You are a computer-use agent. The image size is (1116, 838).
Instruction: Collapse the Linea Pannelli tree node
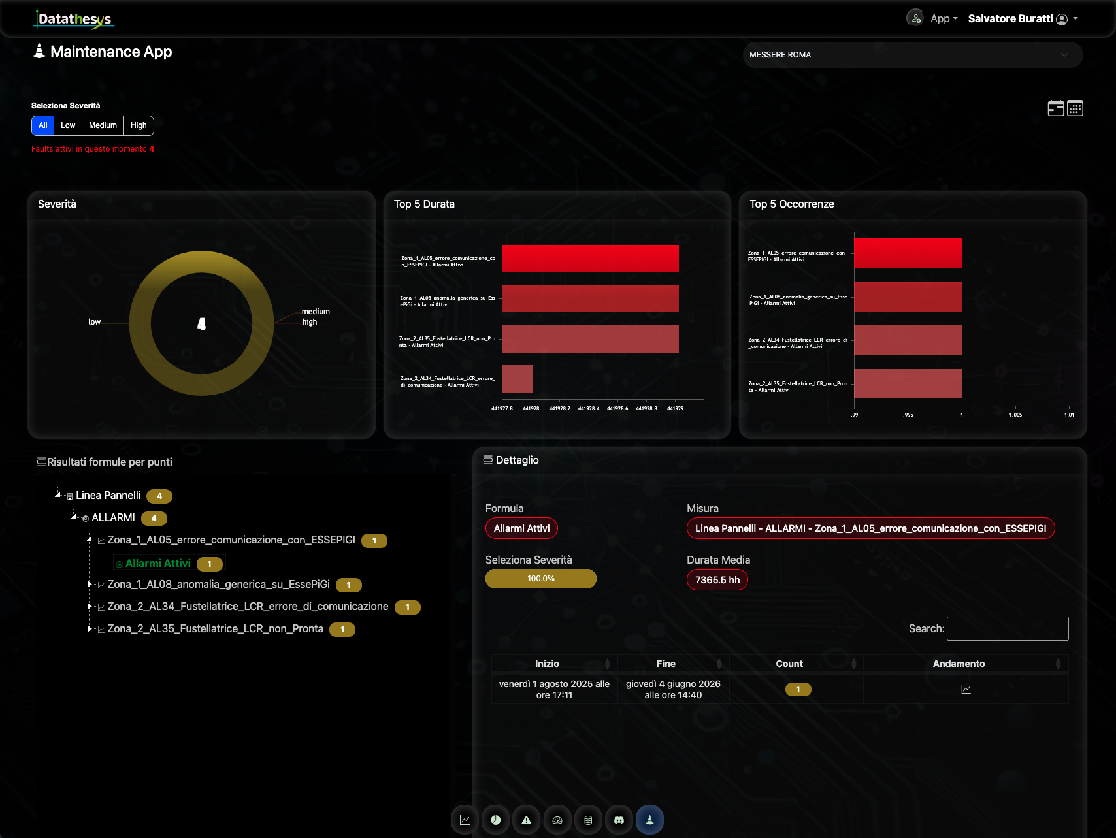(57, 495)
